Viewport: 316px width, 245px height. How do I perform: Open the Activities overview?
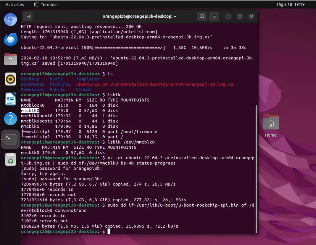point(14,5)
